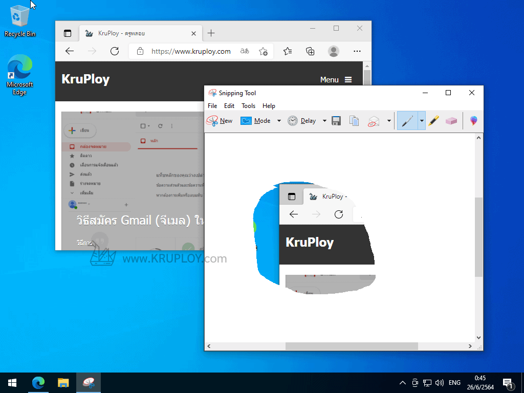Open the File menu in Snipping Tool

[x=212, y=106]
